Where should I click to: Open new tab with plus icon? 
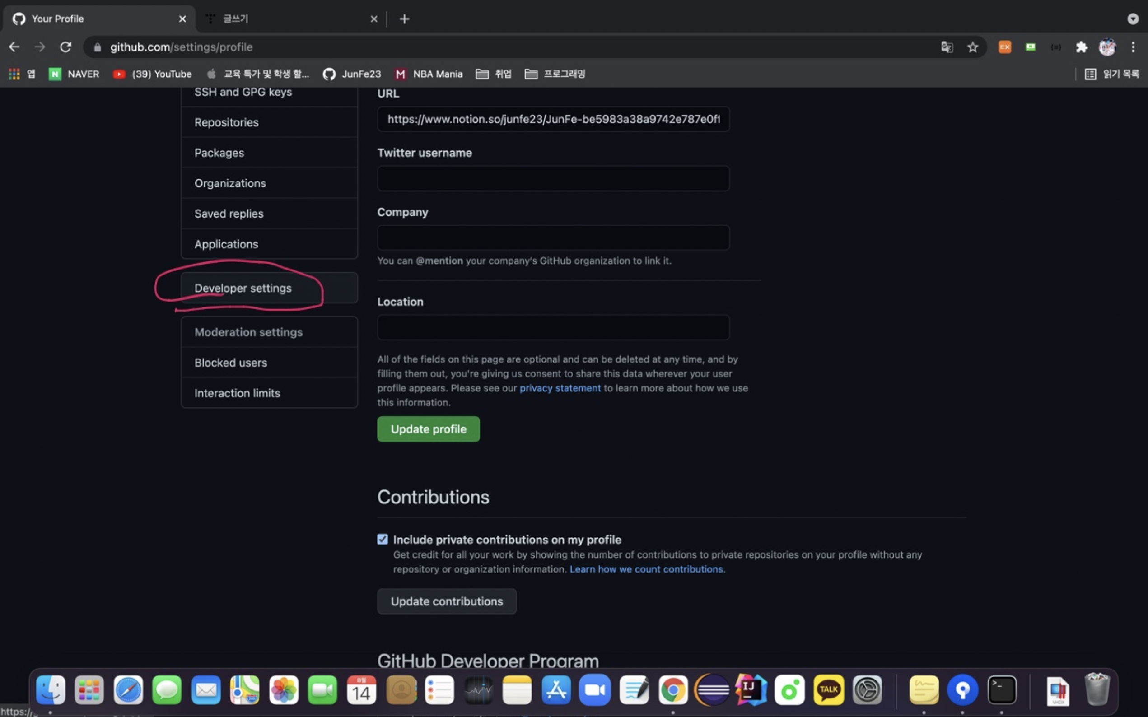tap(404, 19)
